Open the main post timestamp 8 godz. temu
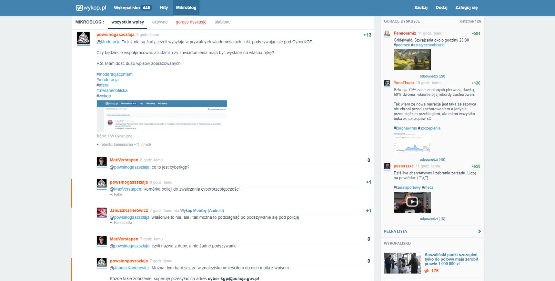The image size is (555, 281). 147,35
